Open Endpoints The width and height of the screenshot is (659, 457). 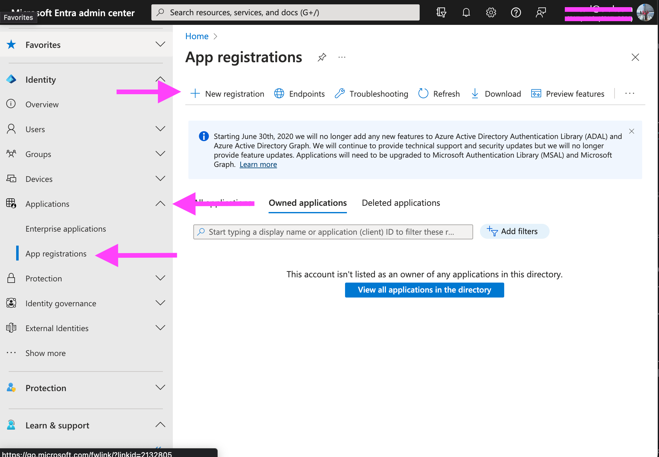tap(299, 94)
